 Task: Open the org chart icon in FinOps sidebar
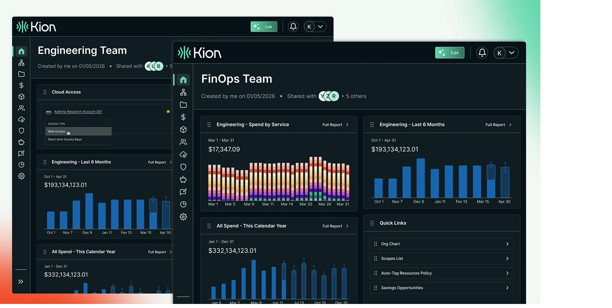point(183,92)
